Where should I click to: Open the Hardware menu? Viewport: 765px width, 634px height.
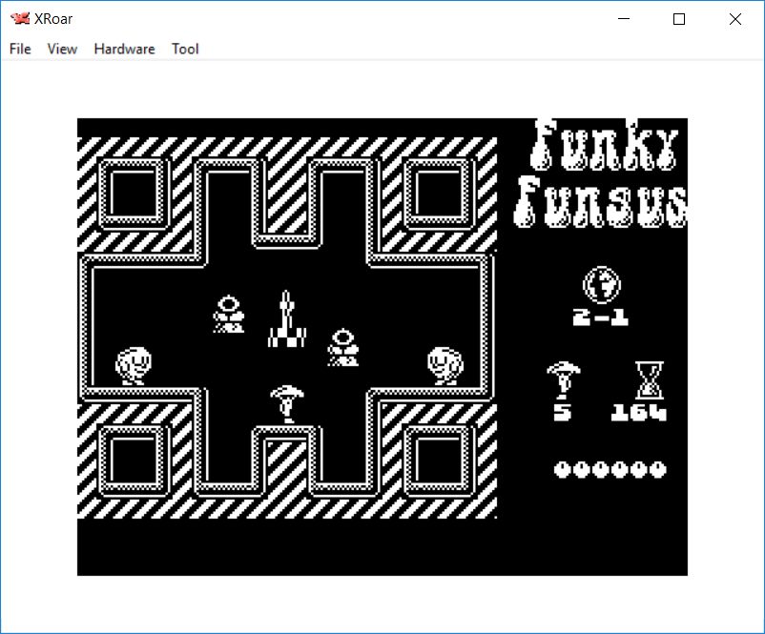pos(124,49)
